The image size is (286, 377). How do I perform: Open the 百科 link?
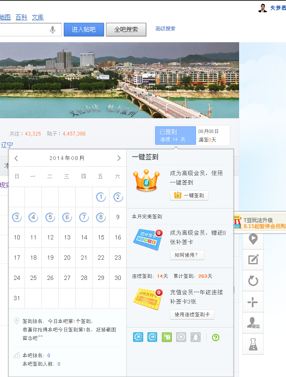[22, 17]
